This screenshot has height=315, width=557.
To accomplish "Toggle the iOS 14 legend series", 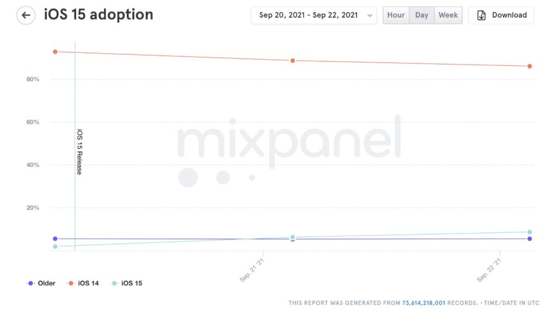I will 83,283.
